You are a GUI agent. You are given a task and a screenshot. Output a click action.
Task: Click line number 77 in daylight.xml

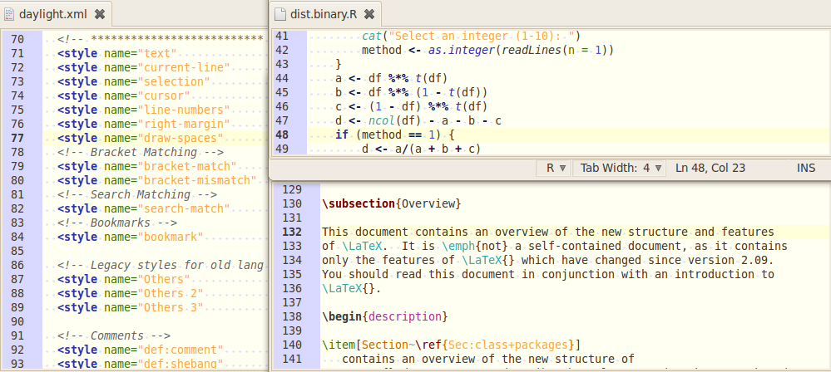[x=17, y=138]
